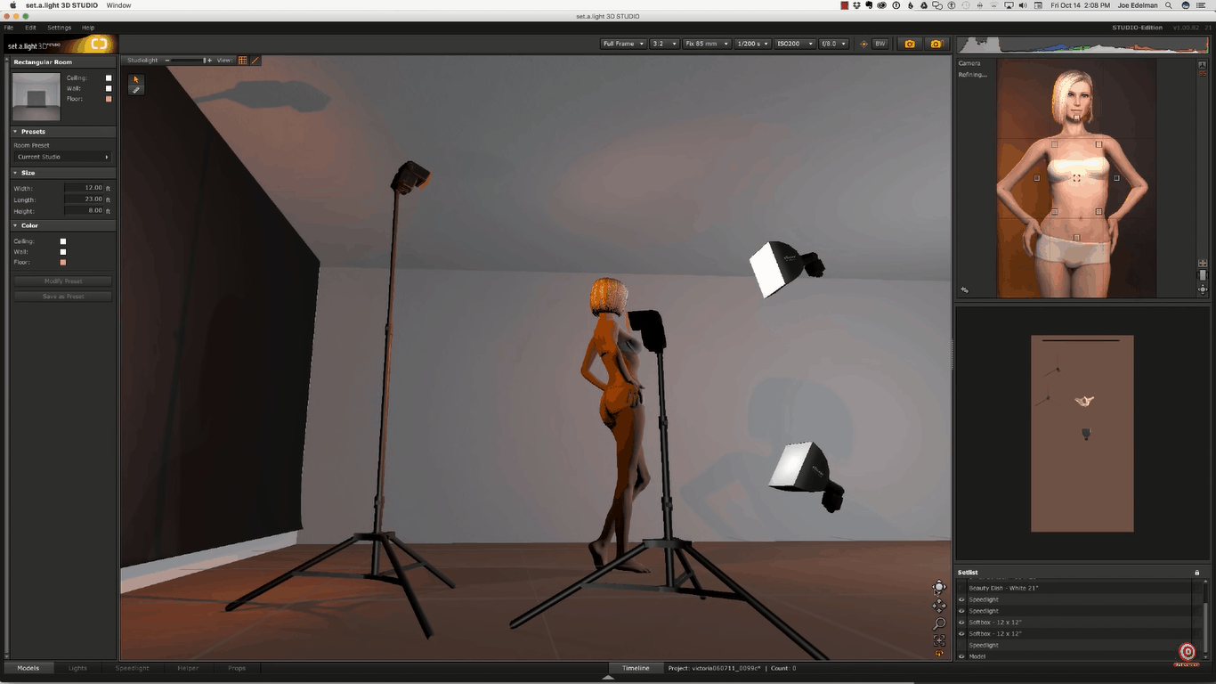
Task: Open the f/8.0 aperture dropdown
Action: tap(833, 44)
